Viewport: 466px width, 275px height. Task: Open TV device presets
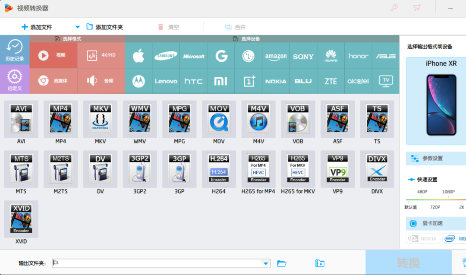coord(385,81)
